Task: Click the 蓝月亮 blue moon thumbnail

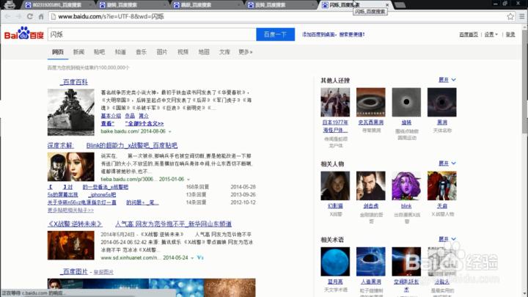Action: (335, 262)
